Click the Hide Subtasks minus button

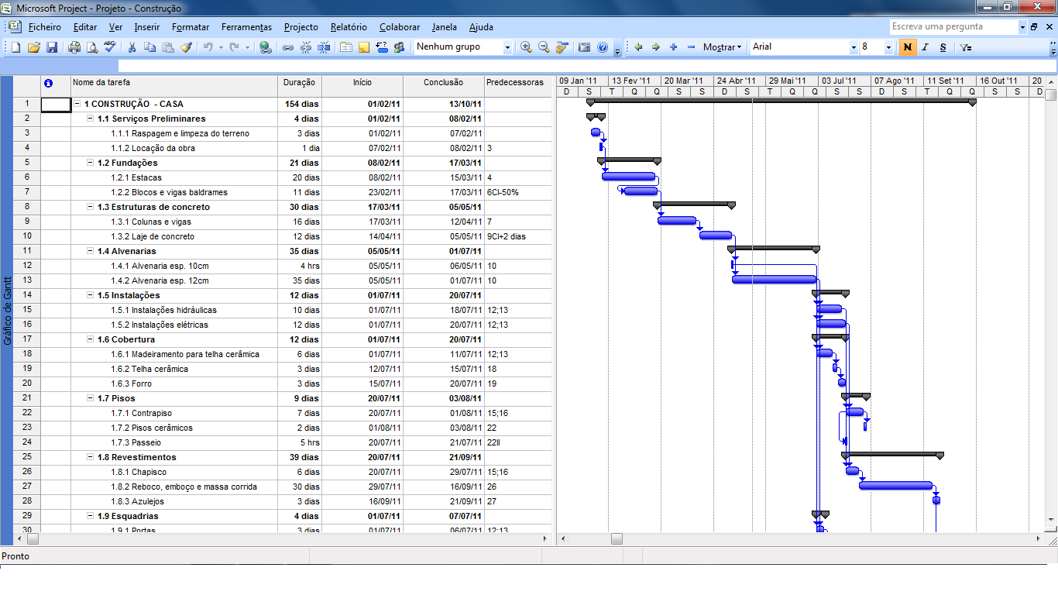click(x=692, y=46)
